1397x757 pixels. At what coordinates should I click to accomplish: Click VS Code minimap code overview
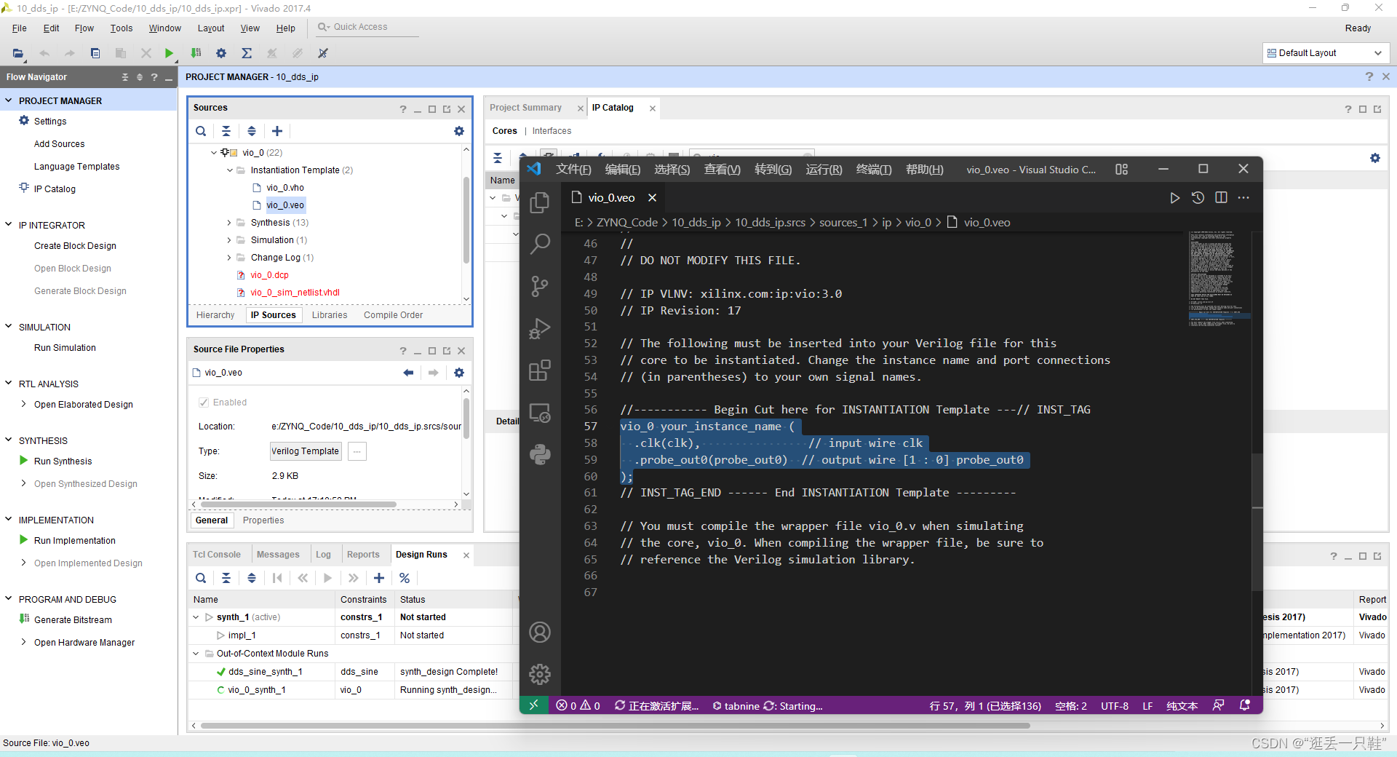click(1219, 278)
